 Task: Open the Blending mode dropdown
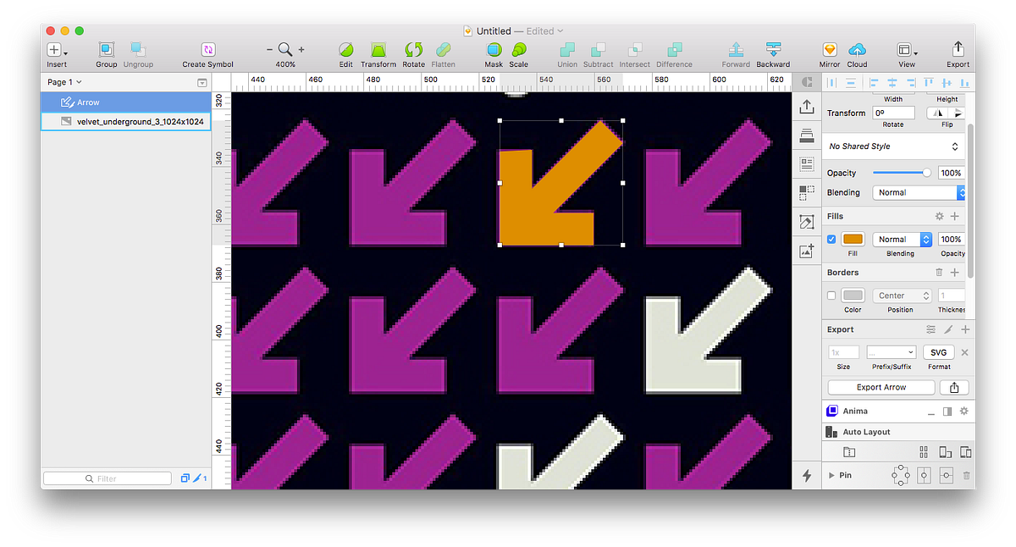(919, 192)
